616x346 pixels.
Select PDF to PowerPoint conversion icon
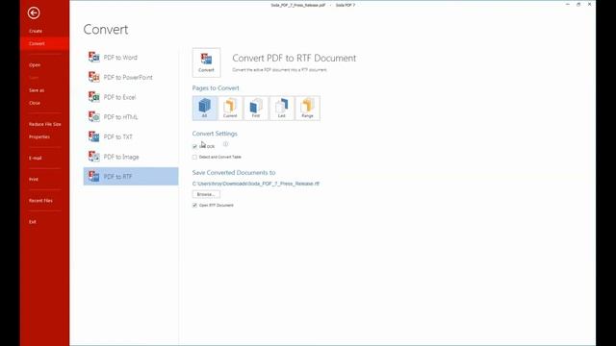point(94,77)
